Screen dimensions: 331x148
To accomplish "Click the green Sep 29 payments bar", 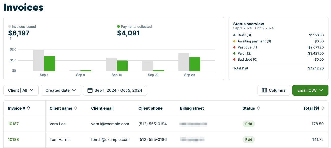I will coord(195,64).
